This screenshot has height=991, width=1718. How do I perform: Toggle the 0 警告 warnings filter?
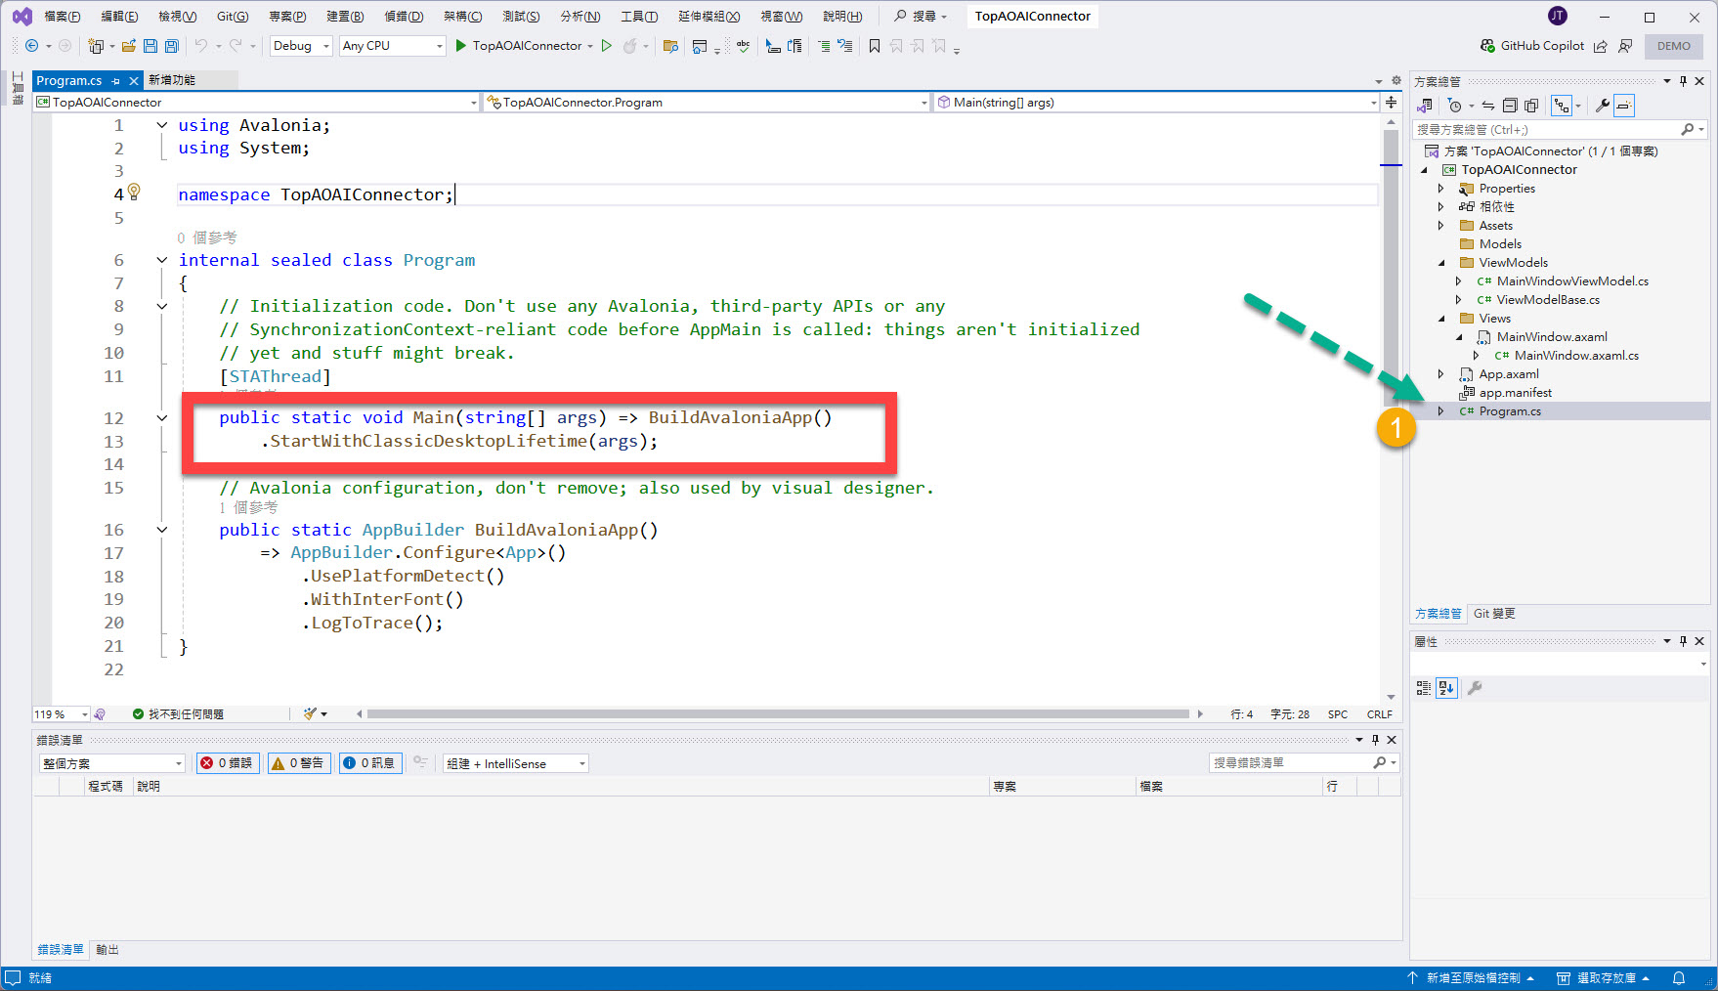point(300,763)
